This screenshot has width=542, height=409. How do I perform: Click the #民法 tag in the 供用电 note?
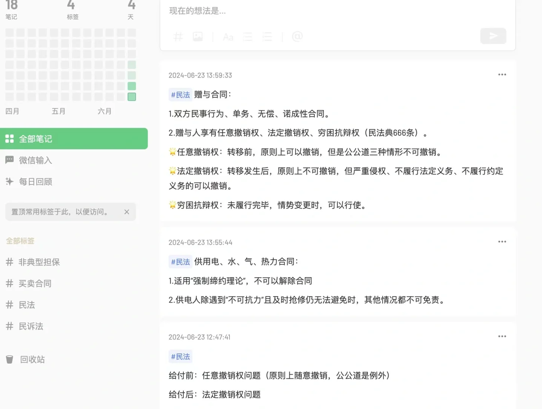180,262
